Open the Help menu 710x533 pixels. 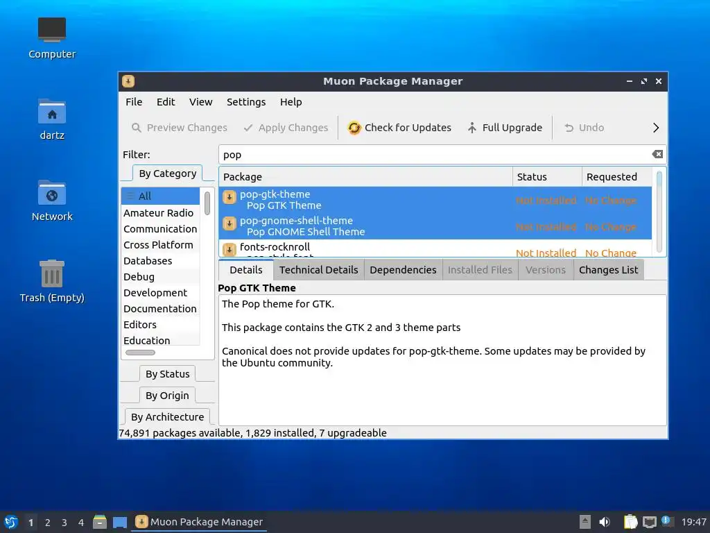pos(291,102)
